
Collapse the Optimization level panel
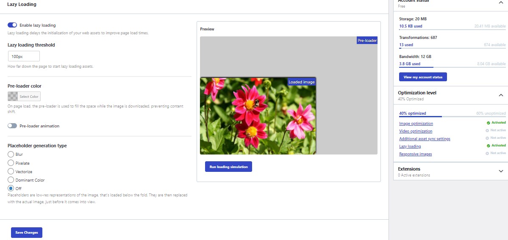501,95
